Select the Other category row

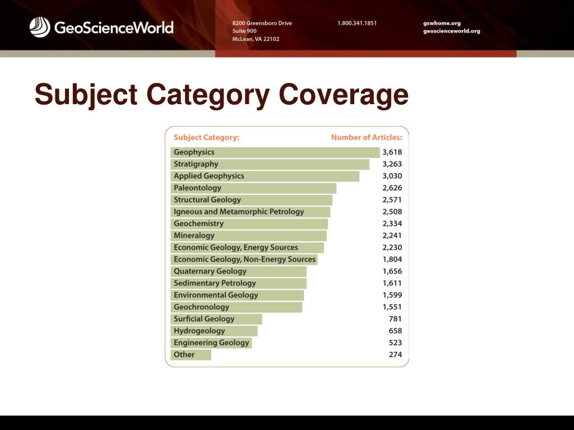[191, 355]
